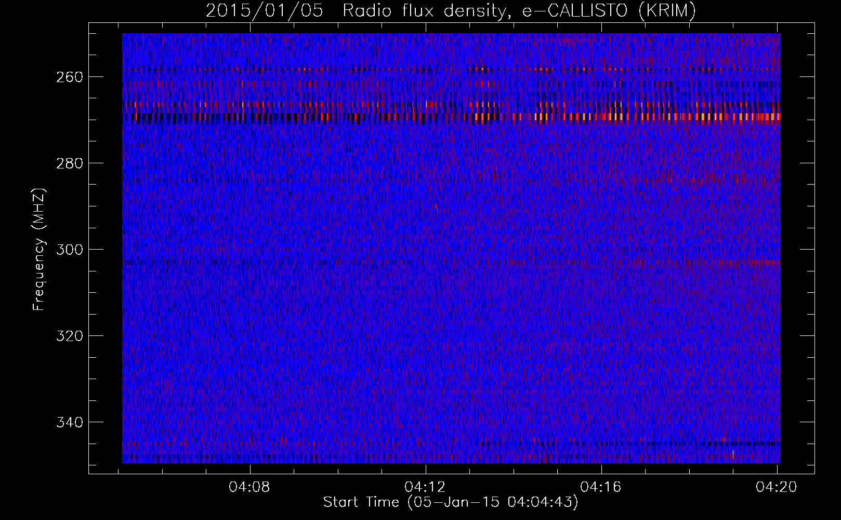Click the 04:12 time tick label

tap(425, 487)
